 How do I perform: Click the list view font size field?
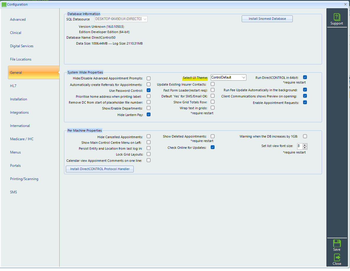pyautogui.click(x=300, y=146)
